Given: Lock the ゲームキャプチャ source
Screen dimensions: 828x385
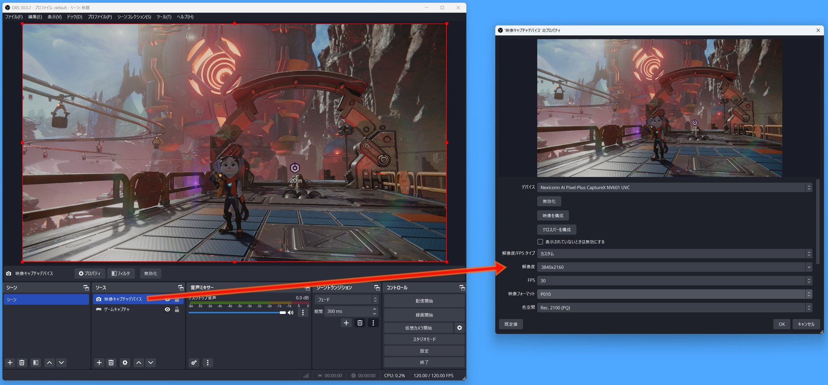Looking at the screenshot, I should 177,309.
